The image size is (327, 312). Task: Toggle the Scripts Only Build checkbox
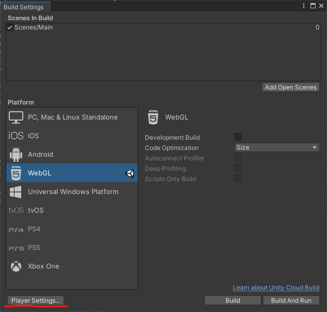pos(238,179)
